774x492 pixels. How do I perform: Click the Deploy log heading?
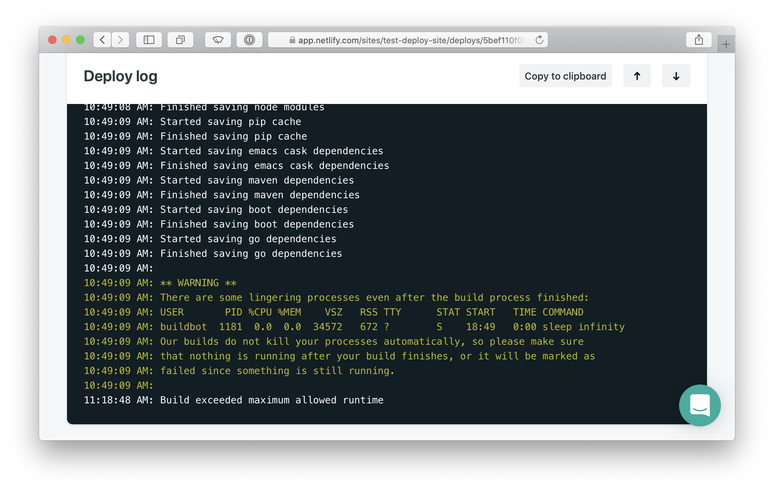(121, 76)
